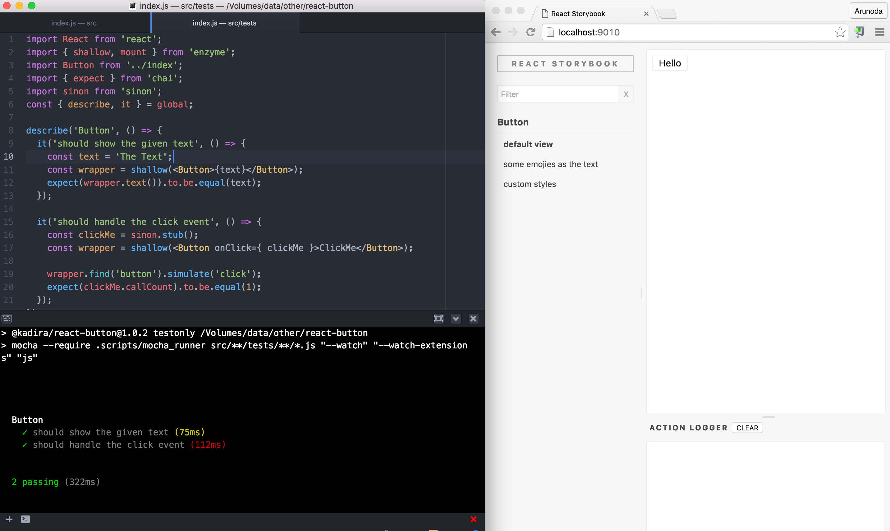Switch to the index.js — src tab

click(x=74, y=23)
